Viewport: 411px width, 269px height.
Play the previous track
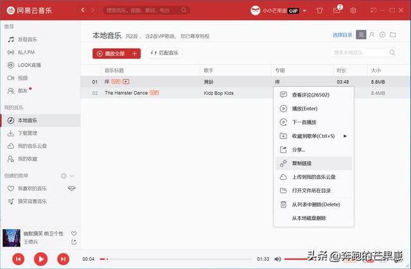pos(19,259)
